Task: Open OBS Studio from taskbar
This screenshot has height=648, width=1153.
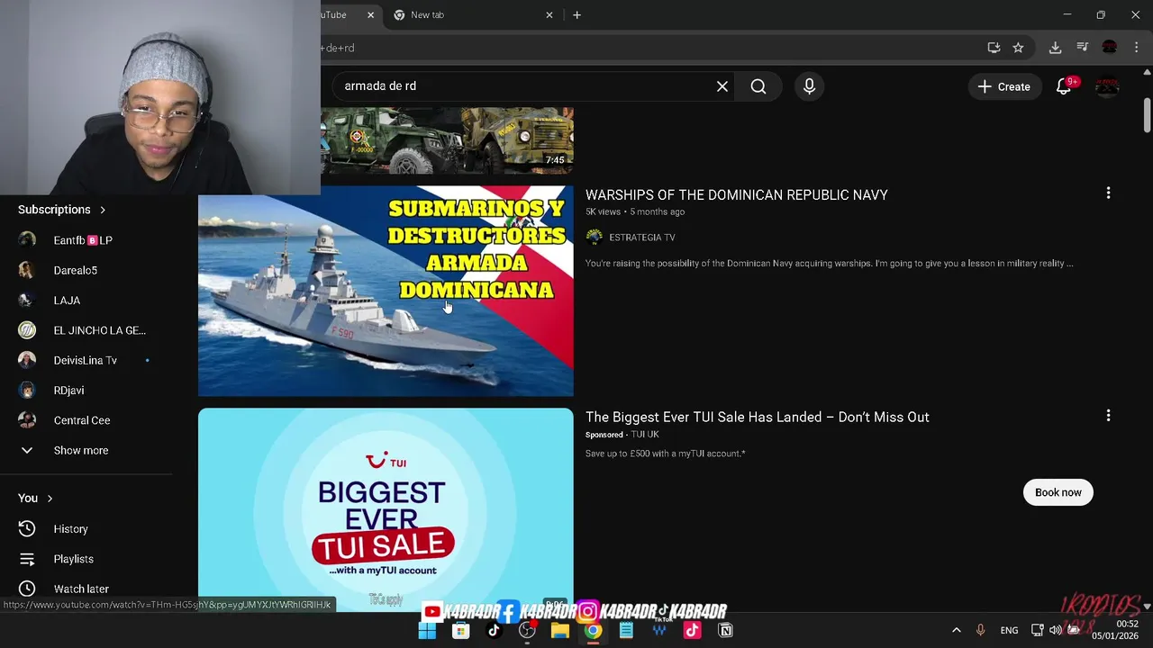Action: click(x=527, y=631)
